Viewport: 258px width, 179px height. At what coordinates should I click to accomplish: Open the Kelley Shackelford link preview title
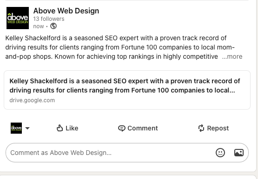[125, 86]
